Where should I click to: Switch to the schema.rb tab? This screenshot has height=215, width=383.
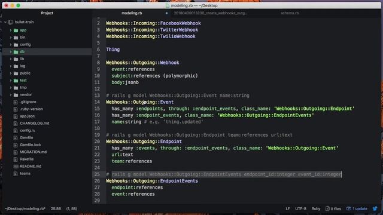290,13
